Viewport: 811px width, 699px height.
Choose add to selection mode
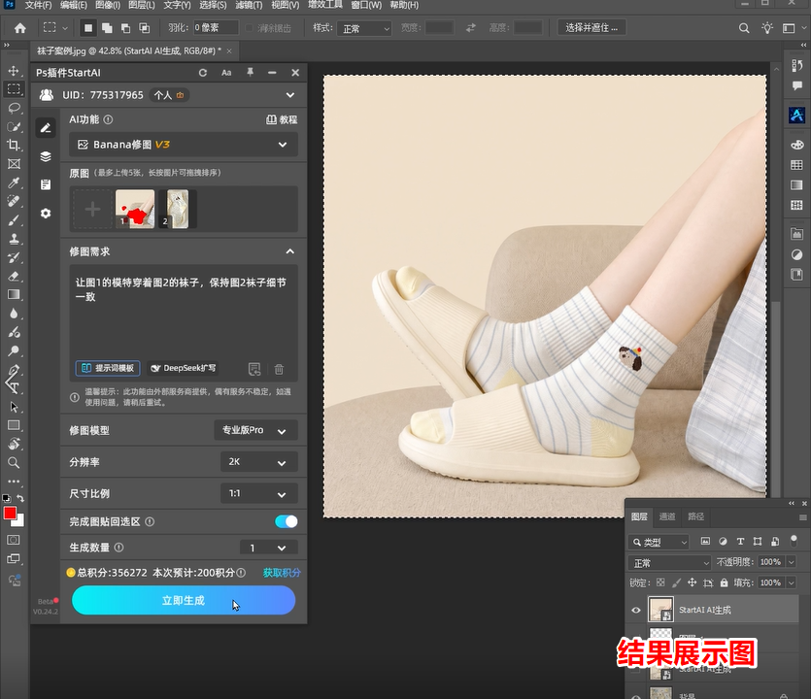tap(107, 28)
